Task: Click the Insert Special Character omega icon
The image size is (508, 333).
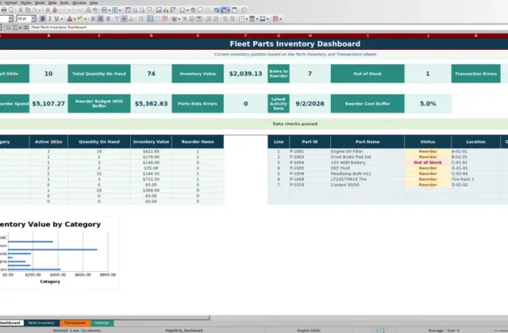Action: 183,10
